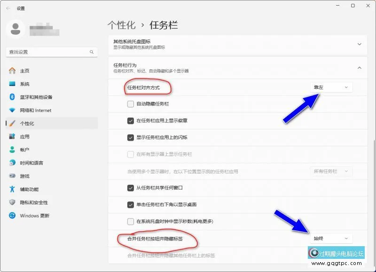Open combine taskbar buttons dropdown (始终)
The image size is (376, 272).
coord(331,239)
